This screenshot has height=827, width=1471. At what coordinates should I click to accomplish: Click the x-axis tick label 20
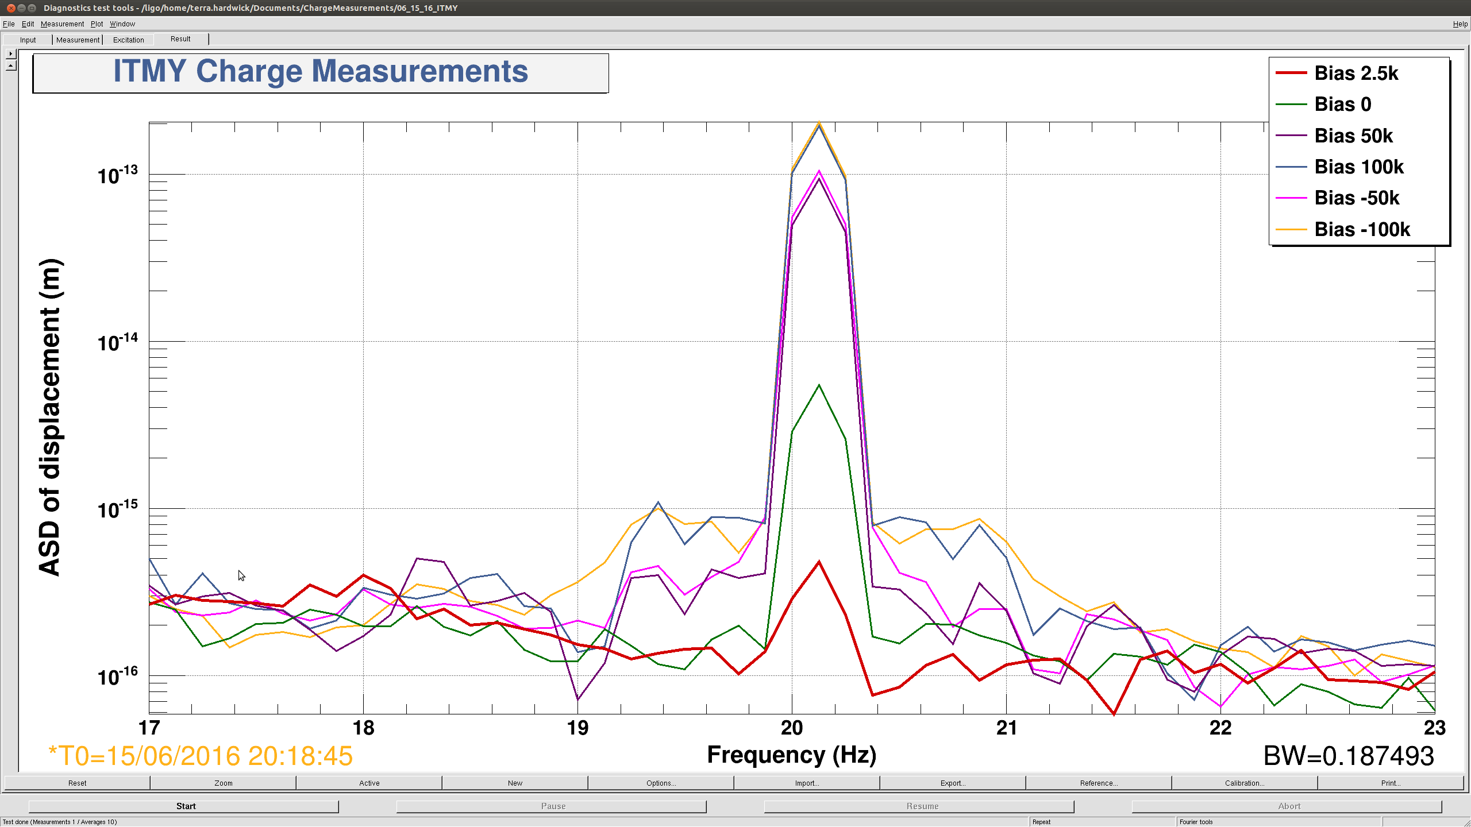click(791, 728)
